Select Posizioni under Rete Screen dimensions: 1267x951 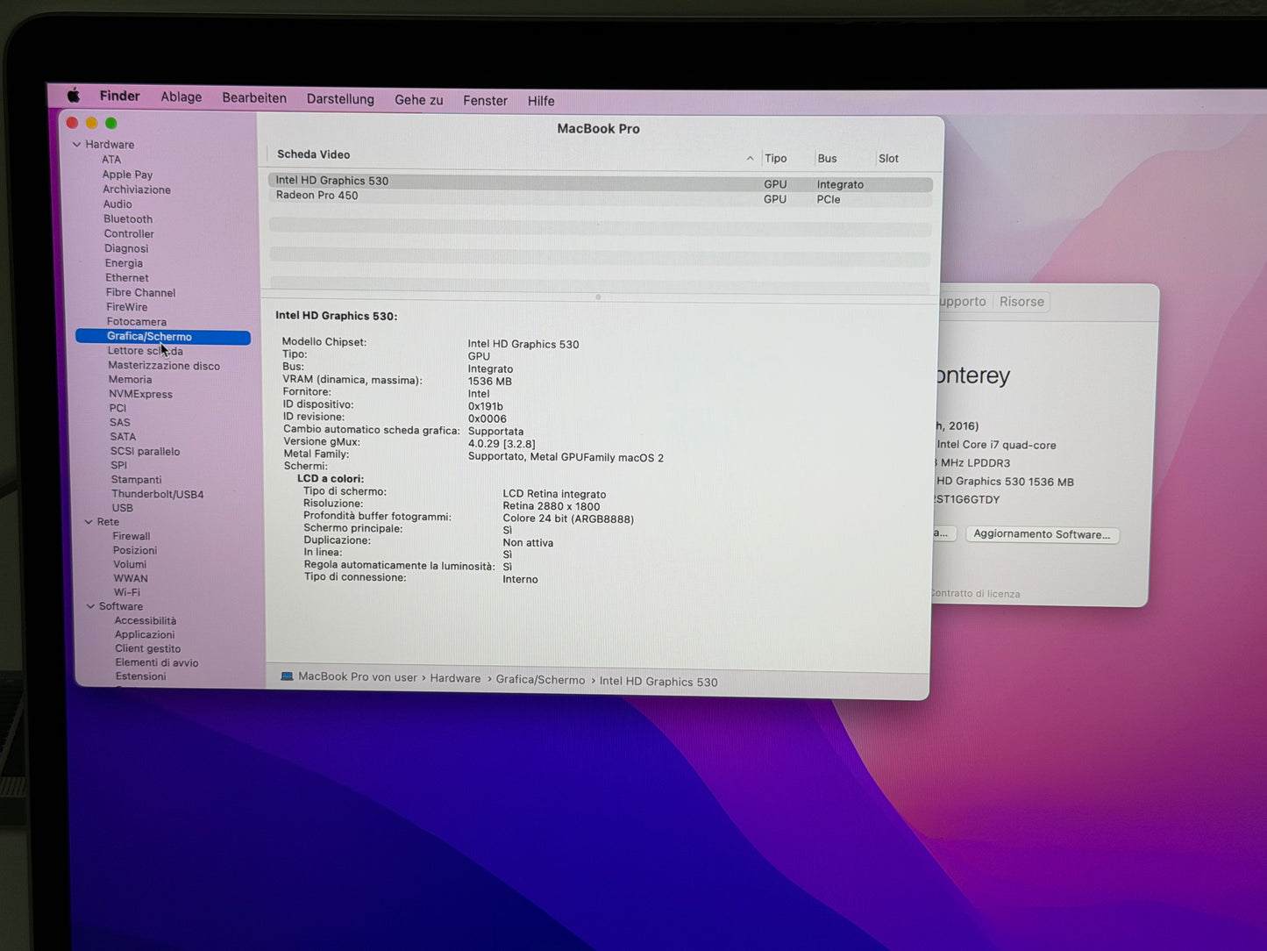coord(135,550)
